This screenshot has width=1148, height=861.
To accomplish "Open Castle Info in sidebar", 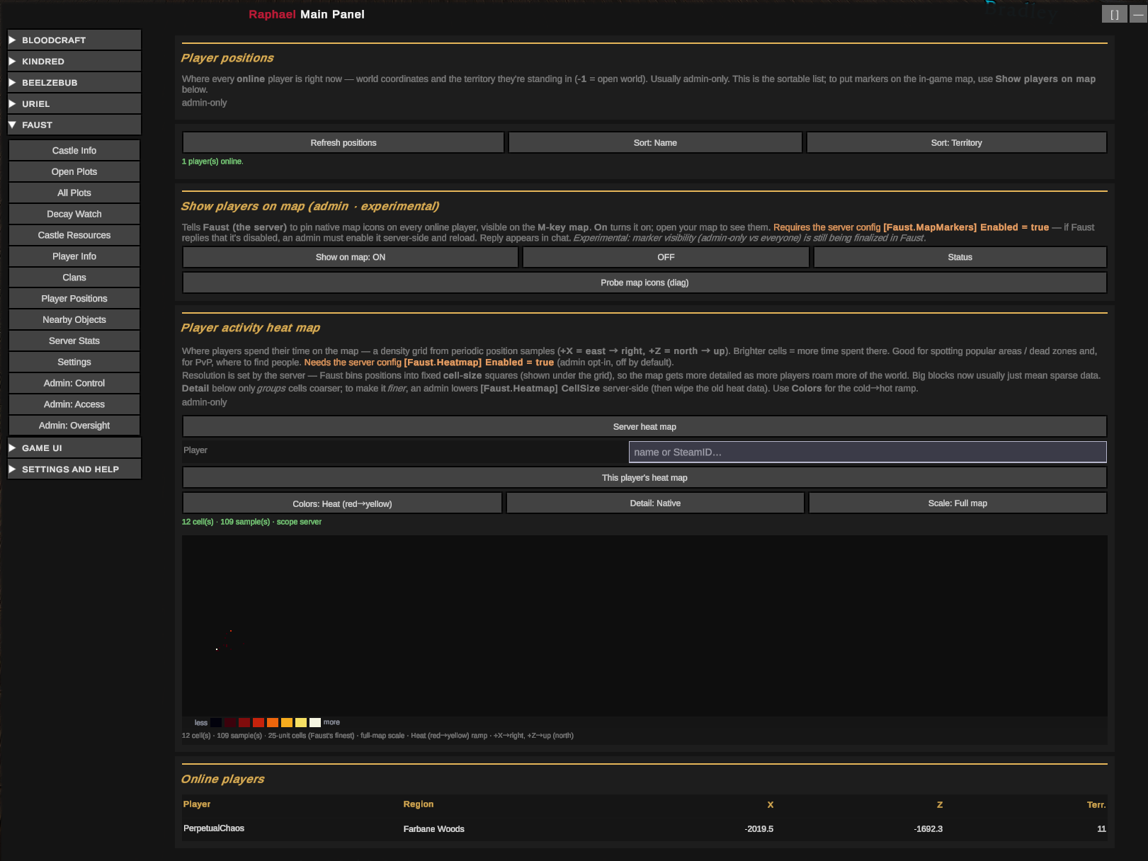I will pyautogui.click(x=74, y=150).
